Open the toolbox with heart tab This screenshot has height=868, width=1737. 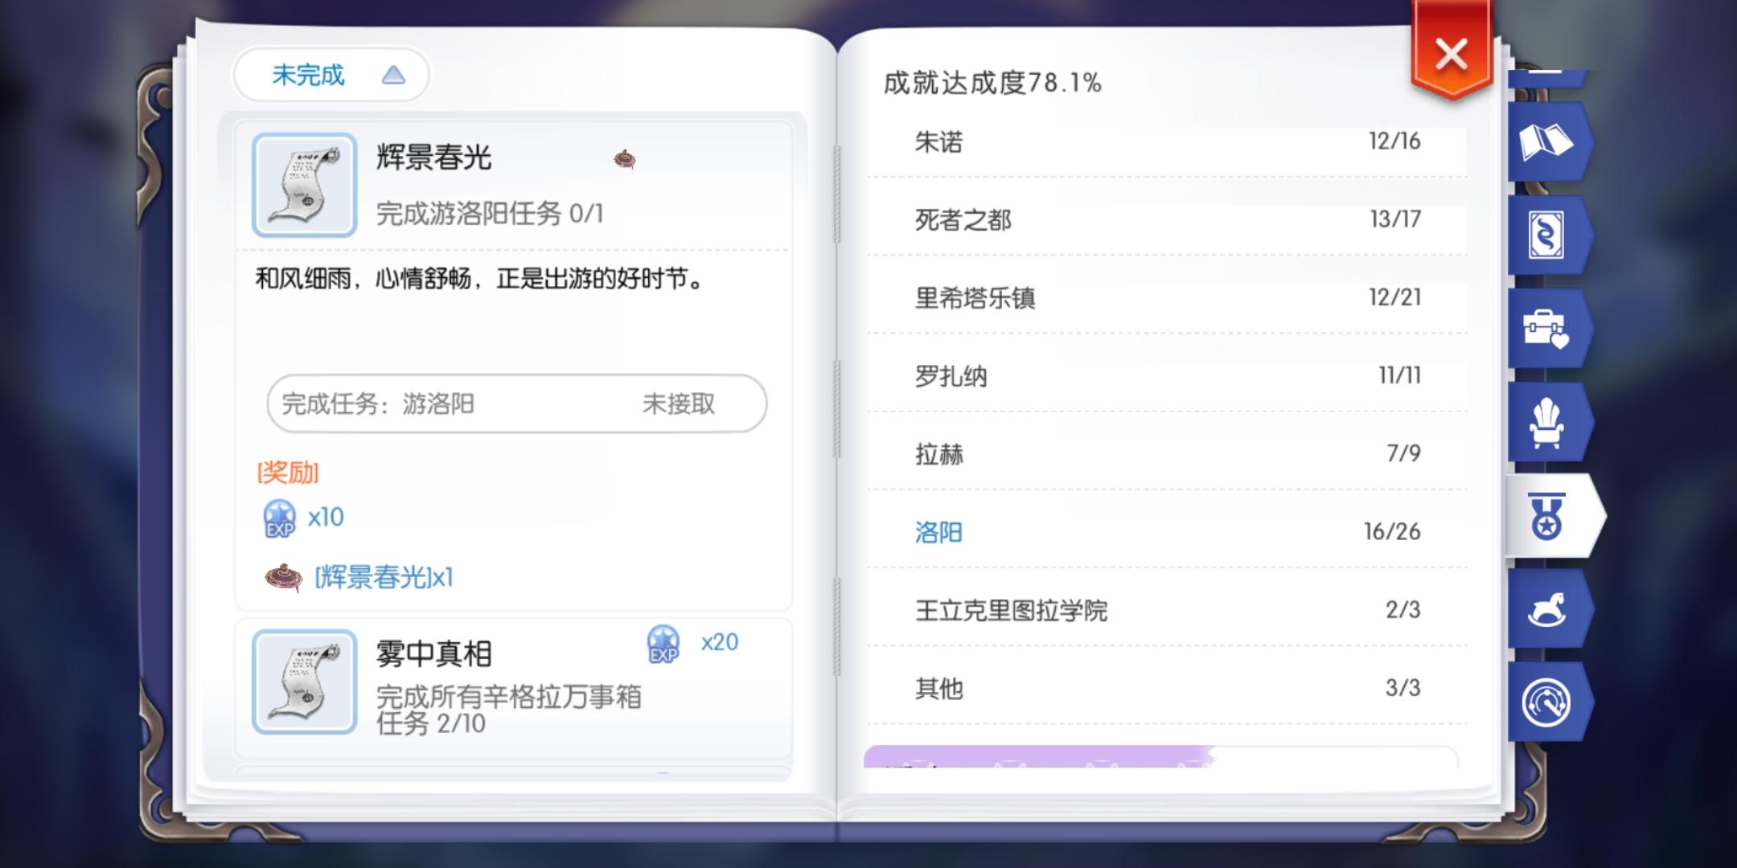pos(1548,329)
